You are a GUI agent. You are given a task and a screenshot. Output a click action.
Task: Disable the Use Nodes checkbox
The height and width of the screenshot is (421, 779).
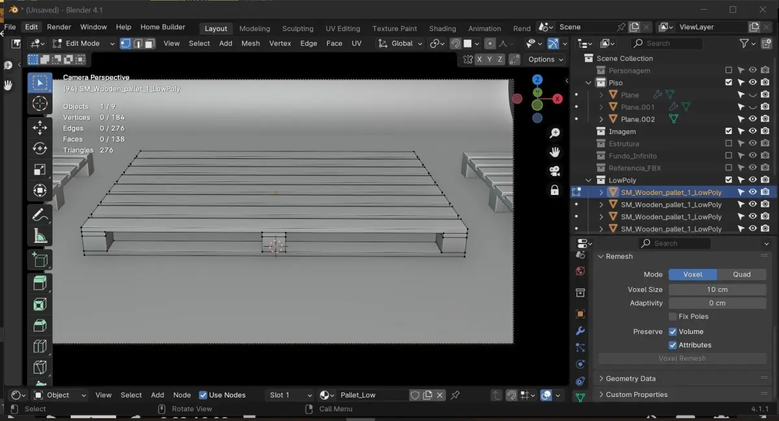click(203, 395)
